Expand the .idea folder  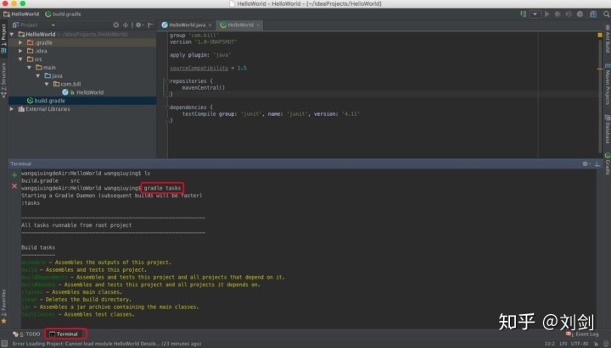click(20, 51)
